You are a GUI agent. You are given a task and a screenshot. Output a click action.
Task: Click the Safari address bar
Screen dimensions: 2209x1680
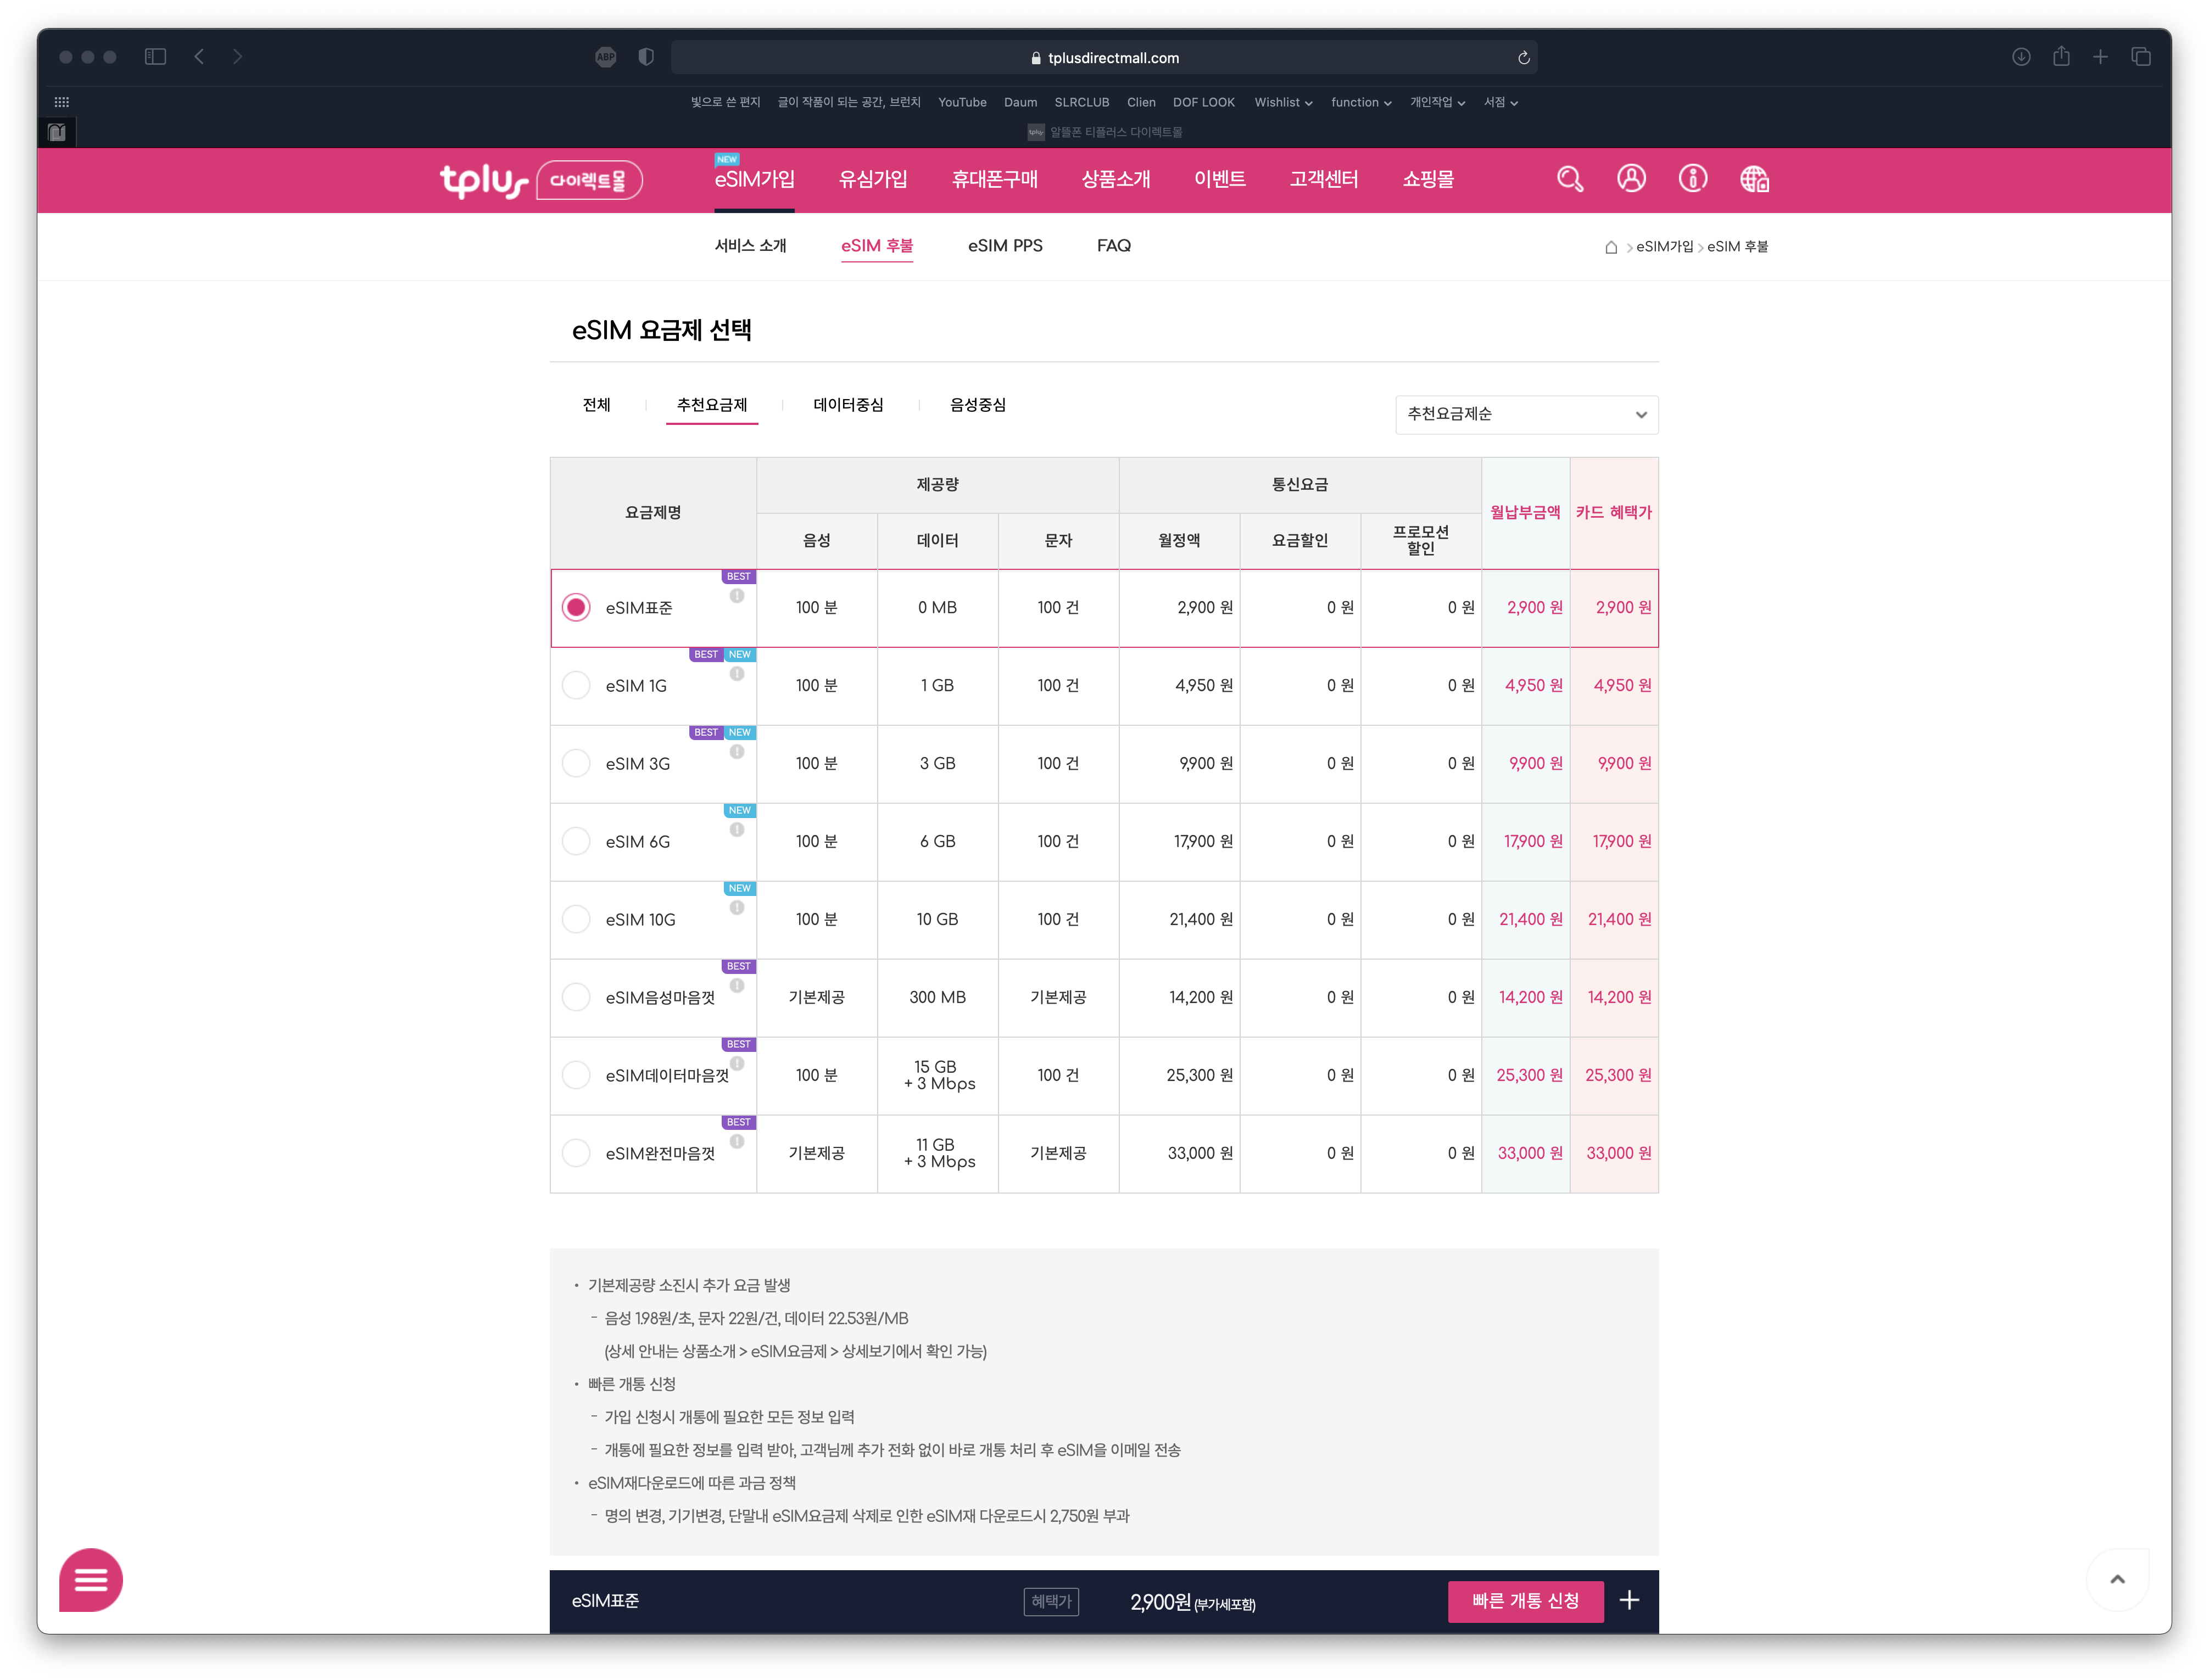(1103, 58)
